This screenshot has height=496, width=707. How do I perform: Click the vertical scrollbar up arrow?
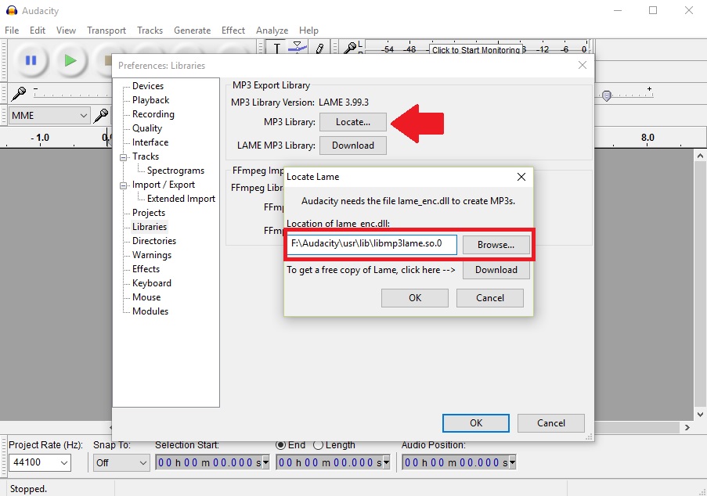700,156
